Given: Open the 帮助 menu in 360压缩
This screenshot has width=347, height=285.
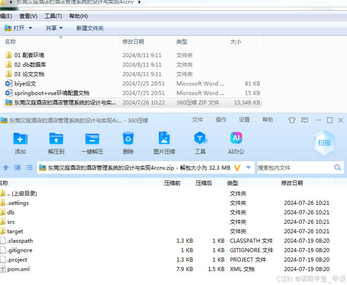Looking at the screenshot, I should coord(268,120).
